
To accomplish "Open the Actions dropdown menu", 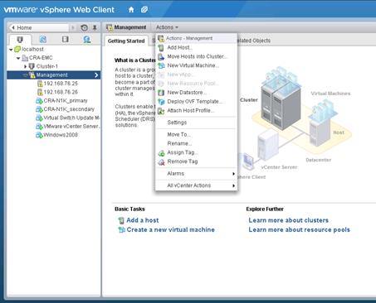I will point(167,27).
